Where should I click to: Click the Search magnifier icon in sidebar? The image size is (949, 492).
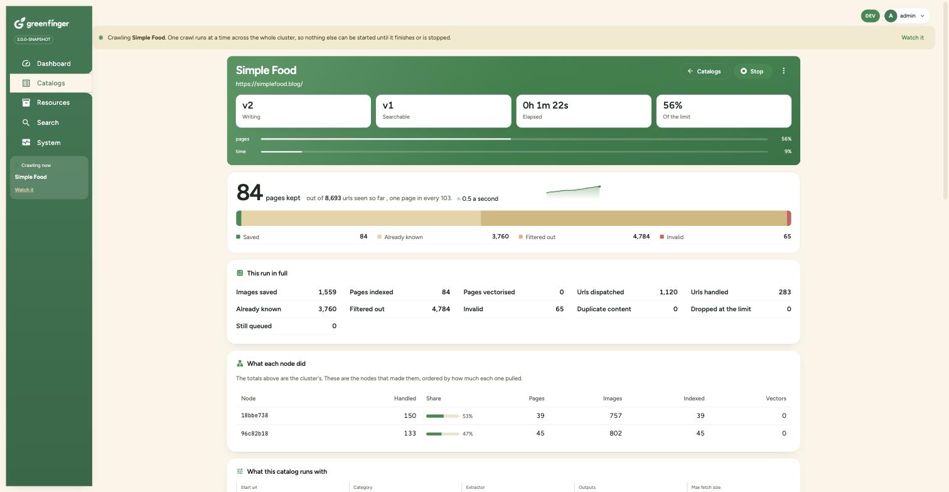click(26, 122)
